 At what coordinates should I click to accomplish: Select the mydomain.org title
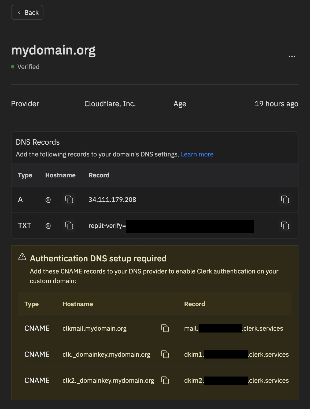point(54,50)
